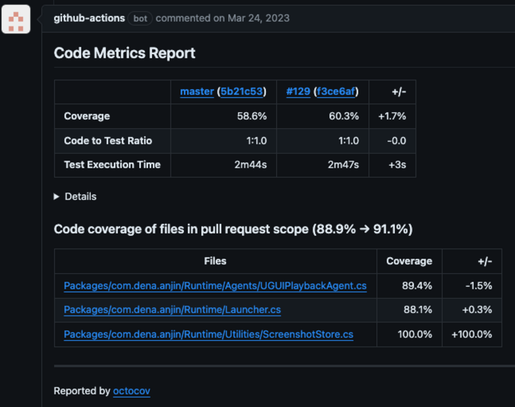The height and width of the screenshot is (407, 515).
Task: Open commit f3ce6af link
Action: [336, 92]
